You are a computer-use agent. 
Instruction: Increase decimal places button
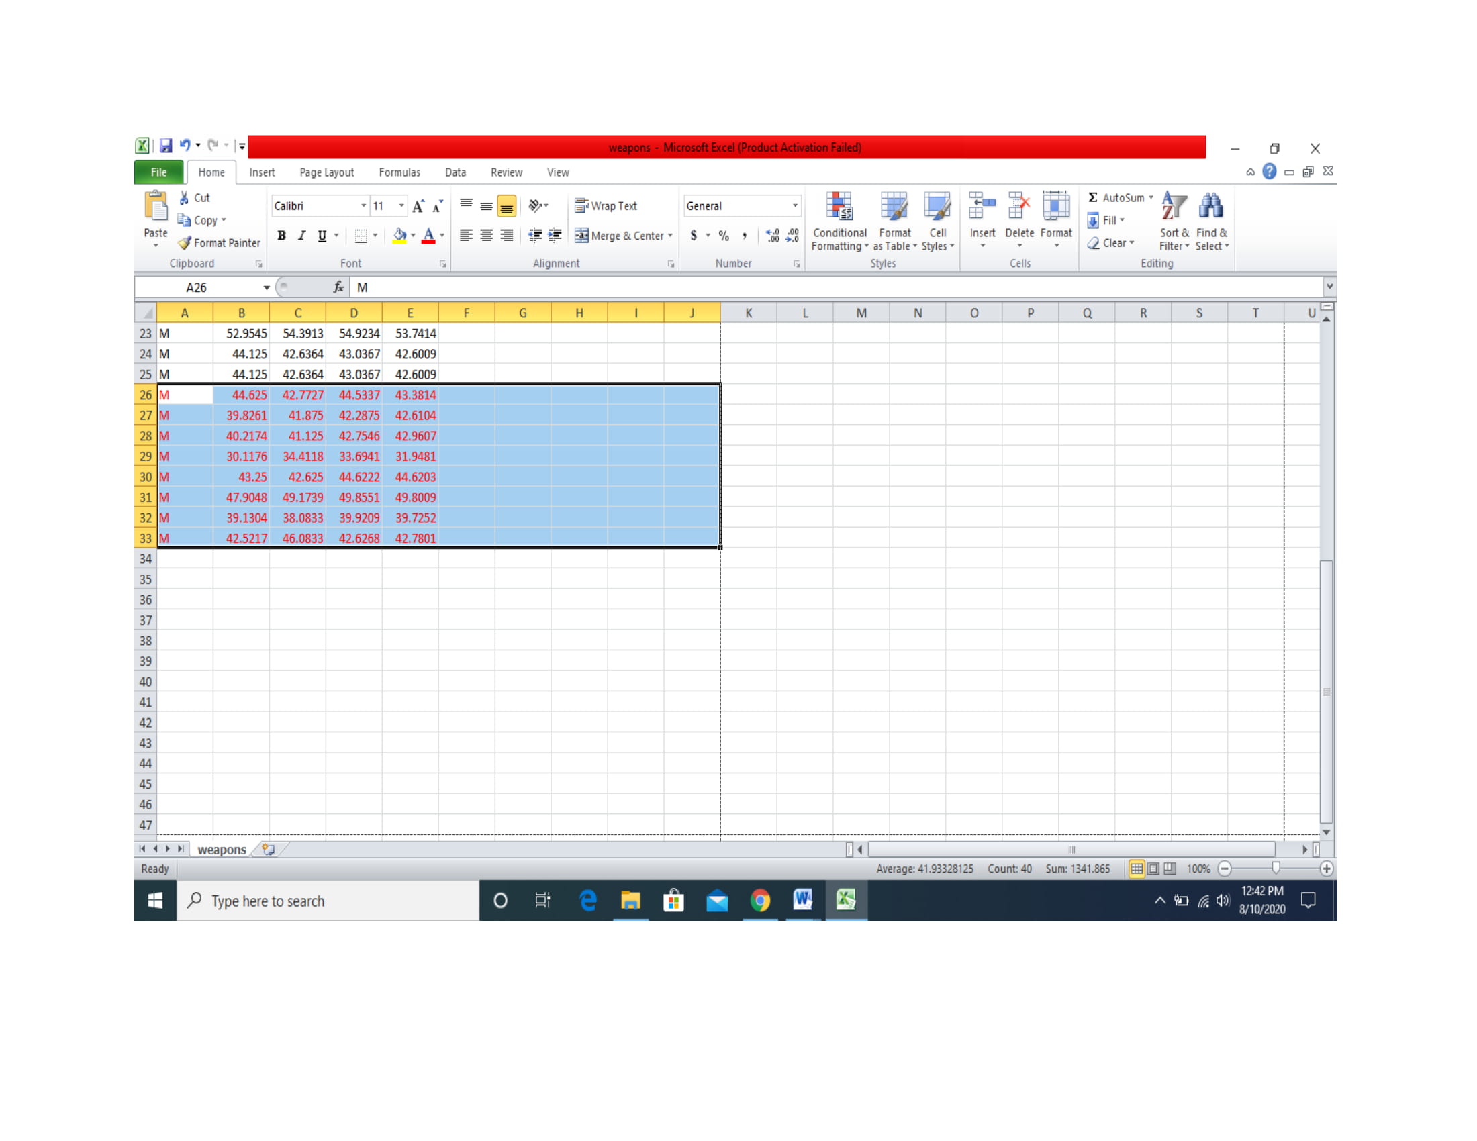[x=772, y=235]
